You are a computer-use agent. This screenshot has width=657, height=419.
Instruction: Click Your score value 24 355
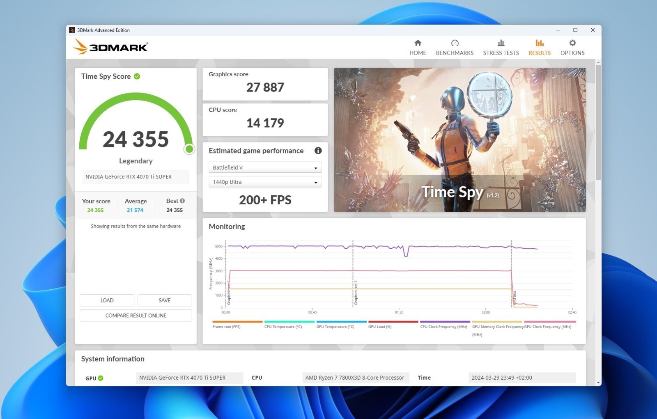click(x=95, y=210)
